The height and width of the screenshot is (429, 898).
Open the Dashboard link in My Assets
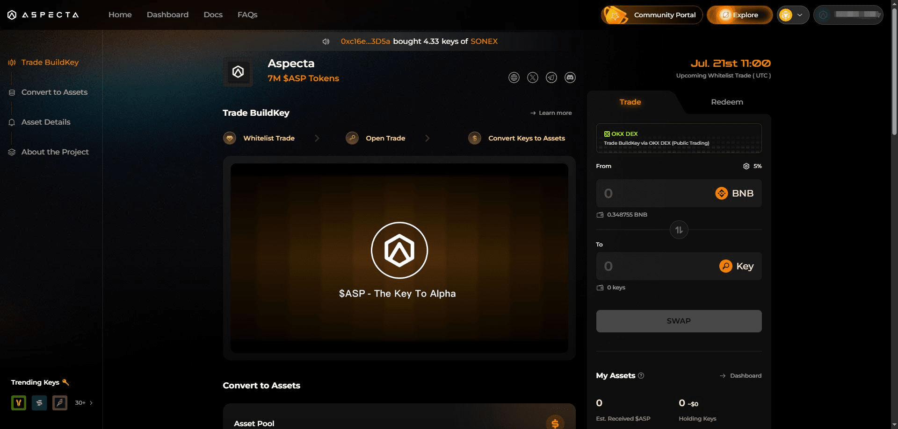741,376
